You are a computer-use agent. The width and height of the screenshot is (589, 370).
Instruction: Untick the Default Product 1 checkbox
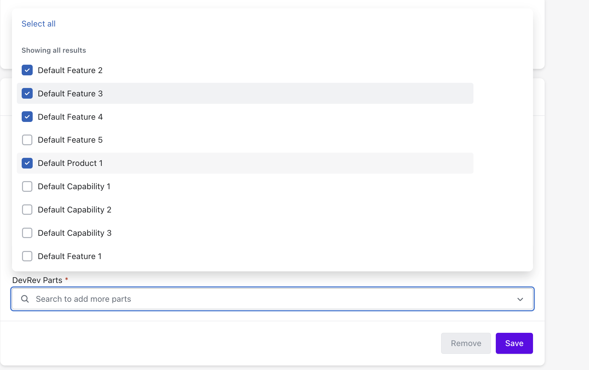pos(27,163)
